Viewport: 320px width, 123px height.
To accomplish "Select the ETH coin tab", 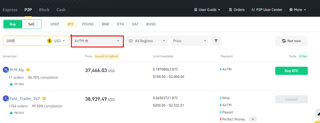I will click(x=120, y=24).
